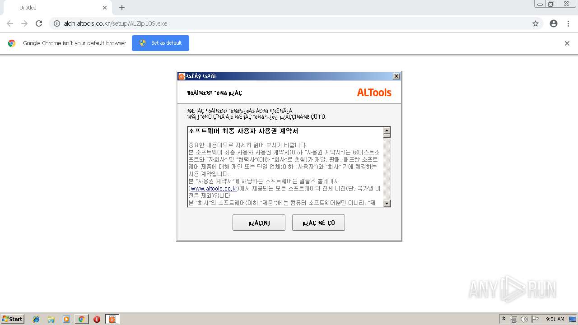The image size is (578, 325).
Task: Click the Opera icon on the taskbar
Action: point(97,319)
